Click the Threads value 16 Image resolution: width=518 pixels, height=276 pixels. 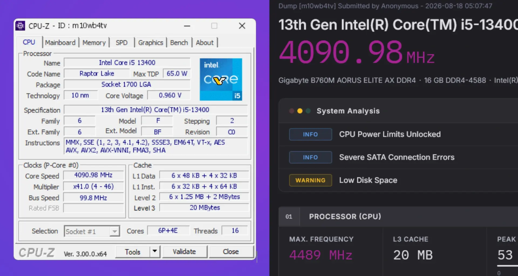coord(235,231)
